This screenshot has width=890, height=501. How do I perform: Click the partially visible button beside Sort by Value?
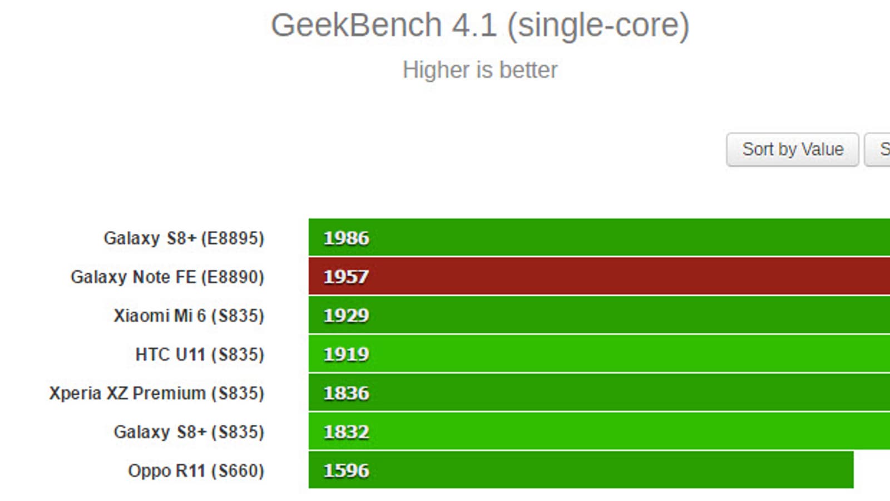[x=878, y=149]
